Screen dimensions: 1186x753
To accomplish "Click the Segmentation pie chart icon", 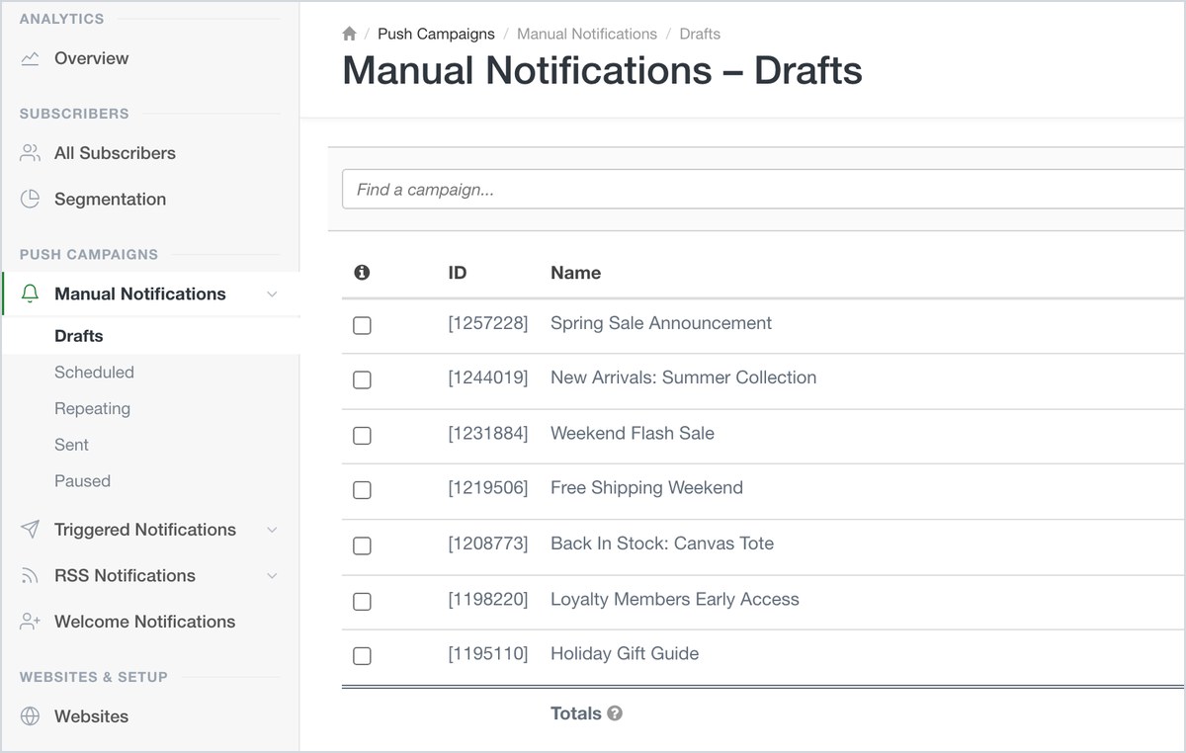I will pos(31,199).
